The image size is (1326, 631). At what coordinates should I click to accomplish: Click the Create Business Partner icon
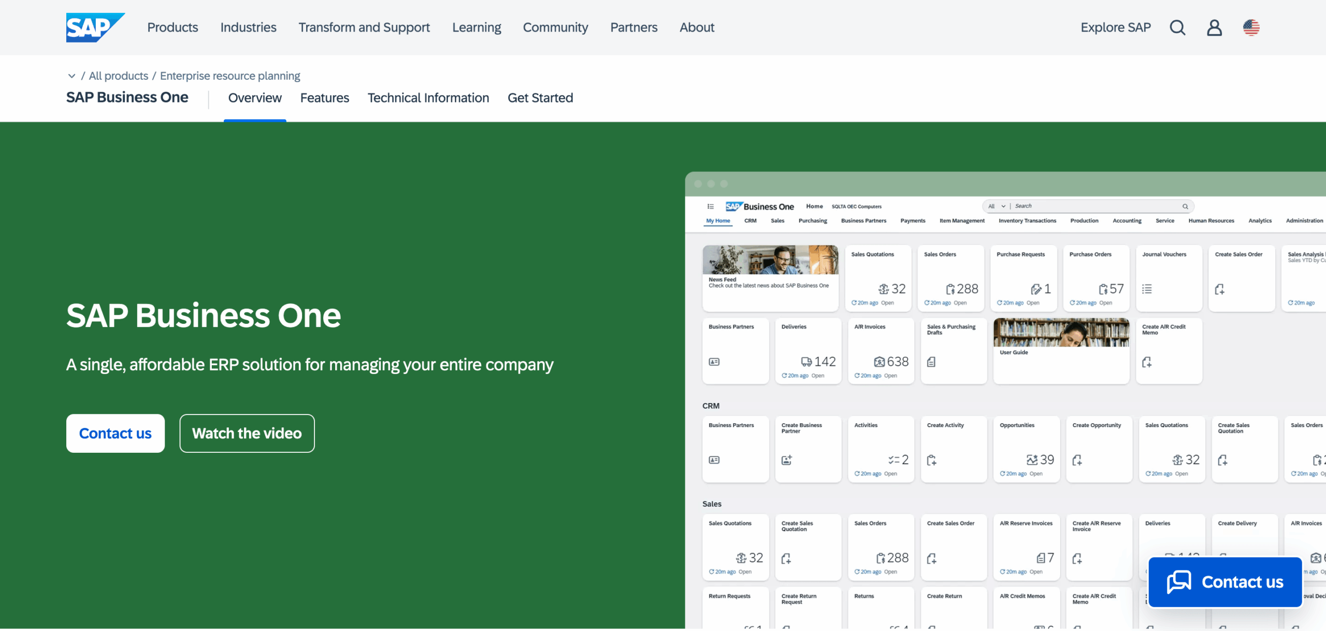[787, 460]
